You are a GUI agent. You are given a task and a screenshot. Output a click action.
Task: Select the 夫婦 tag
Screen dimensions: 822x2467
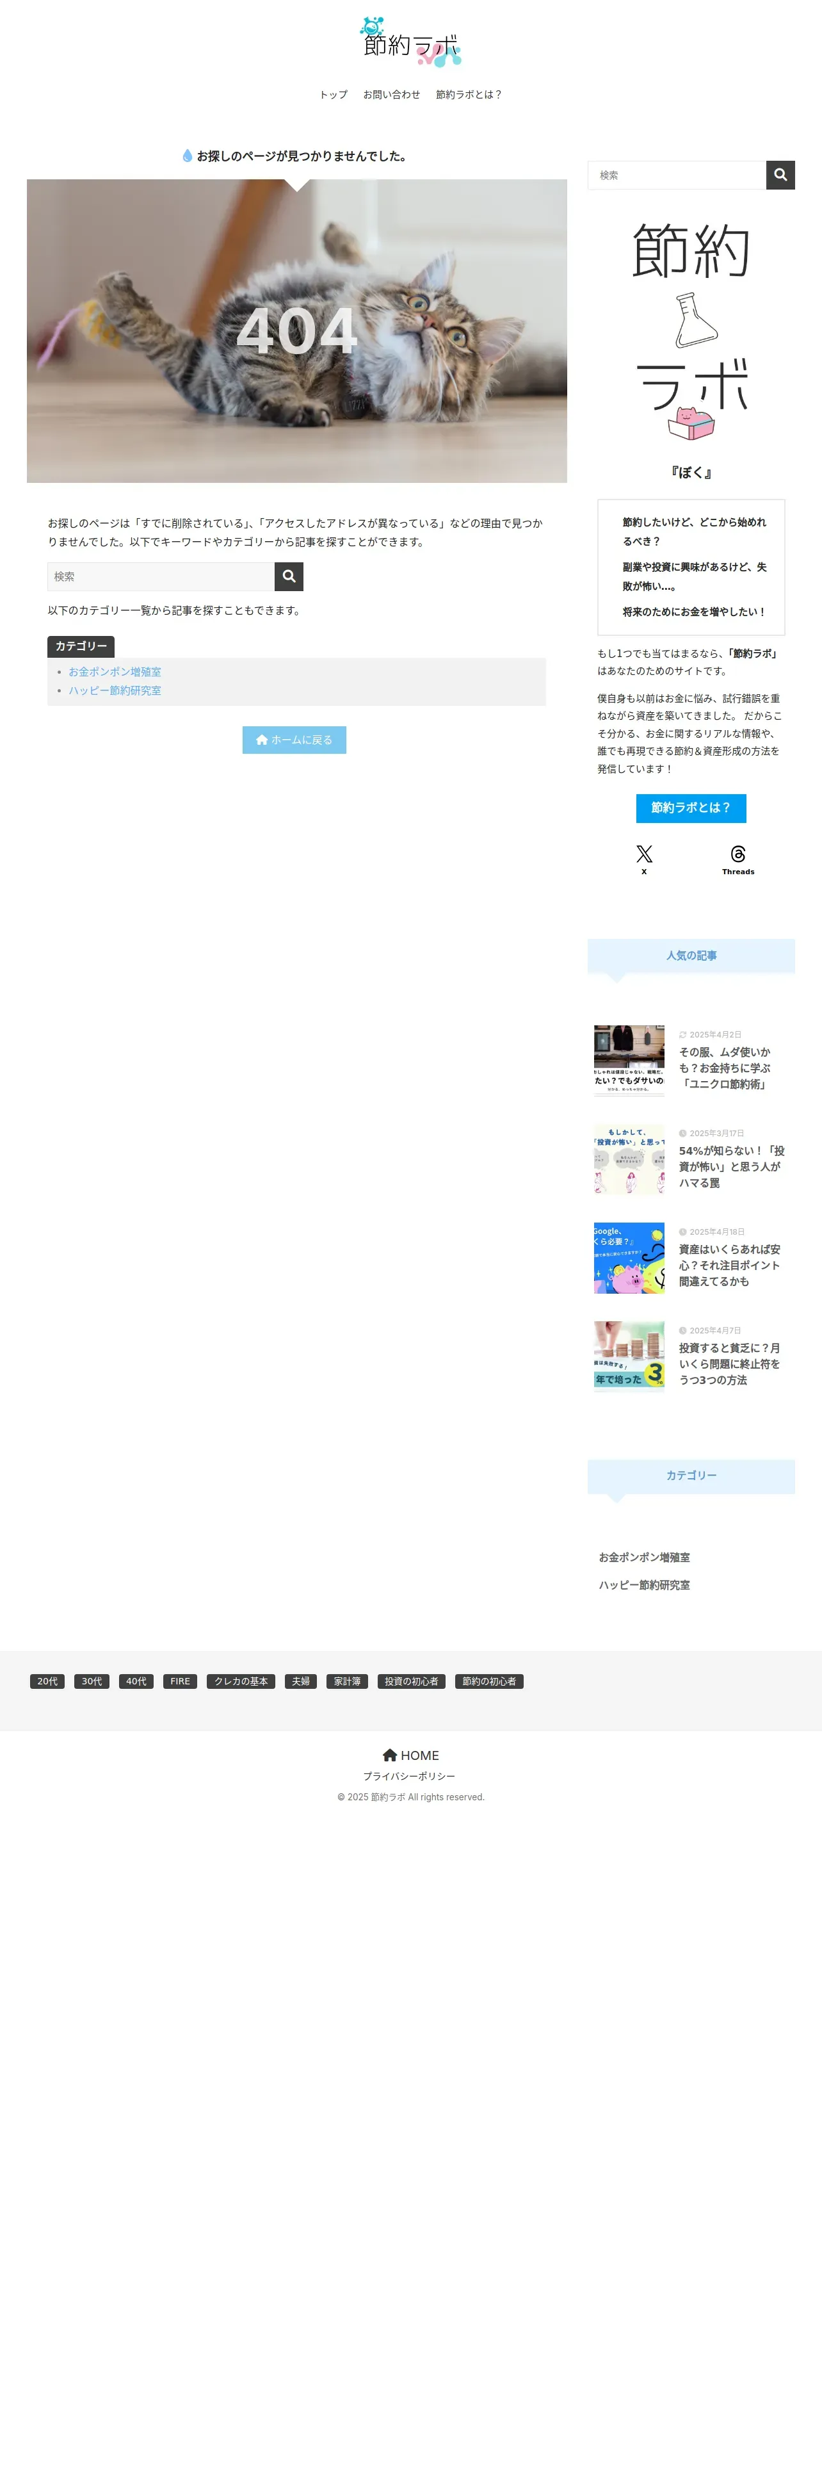click(x=300, y=1682)
